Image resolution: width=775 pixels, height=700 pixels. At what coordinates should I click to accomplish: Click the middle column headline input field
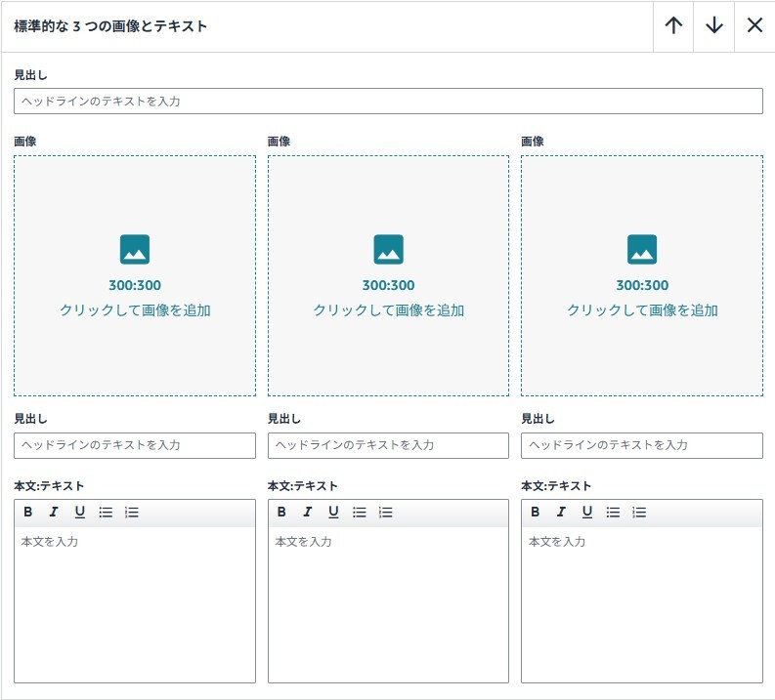(x=388, y=445)
